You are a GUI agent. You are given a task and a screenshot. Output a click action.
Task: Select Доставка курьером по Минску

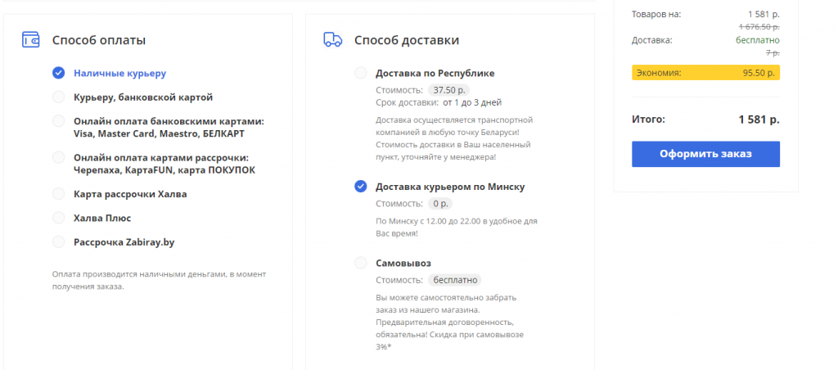coord(361,187)
